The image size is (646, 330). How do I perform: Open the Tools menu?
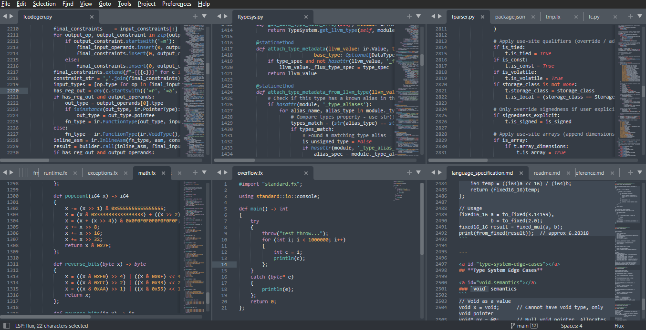point(125,4)
